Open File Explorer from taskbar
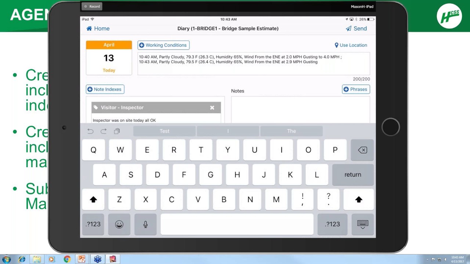470x264 pixels. (x=37, y=259)
